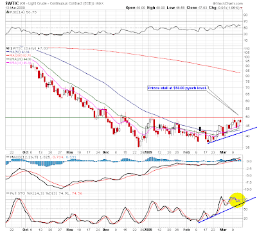Image resolution: width=257 pixels, height=233 pixels.
Task: Click the StockCharts.com attribution text
Action: tap(228, 3)
